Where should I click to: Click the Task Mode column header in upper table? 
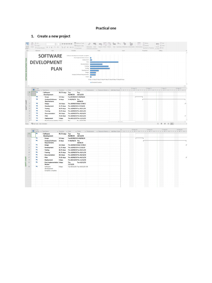(38, 90)
